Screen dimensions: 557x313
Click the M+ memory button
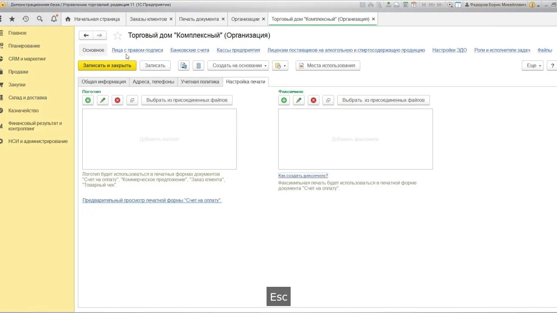tap(432, 5)
